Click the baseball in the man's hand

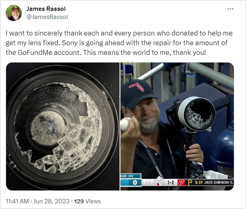125,125
